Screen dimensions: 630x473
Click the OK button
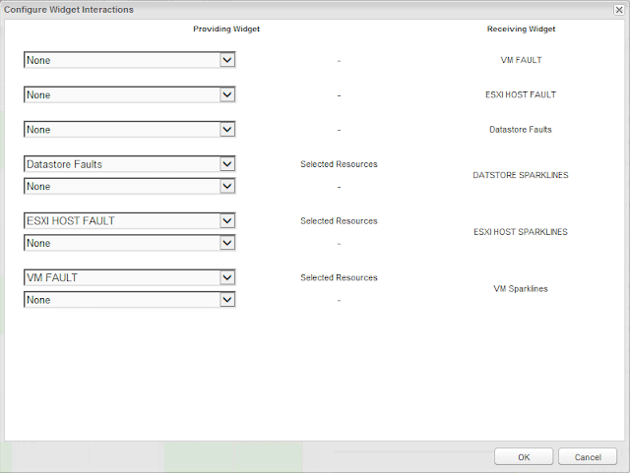(523, 456)
